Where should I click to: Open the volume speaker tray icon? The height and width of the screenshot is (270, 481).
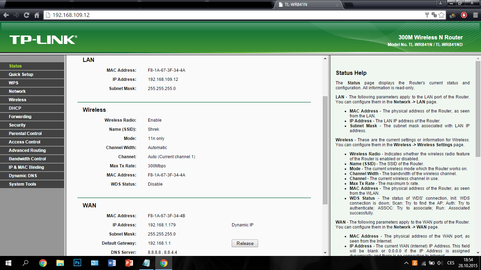(x=439, y=263)
